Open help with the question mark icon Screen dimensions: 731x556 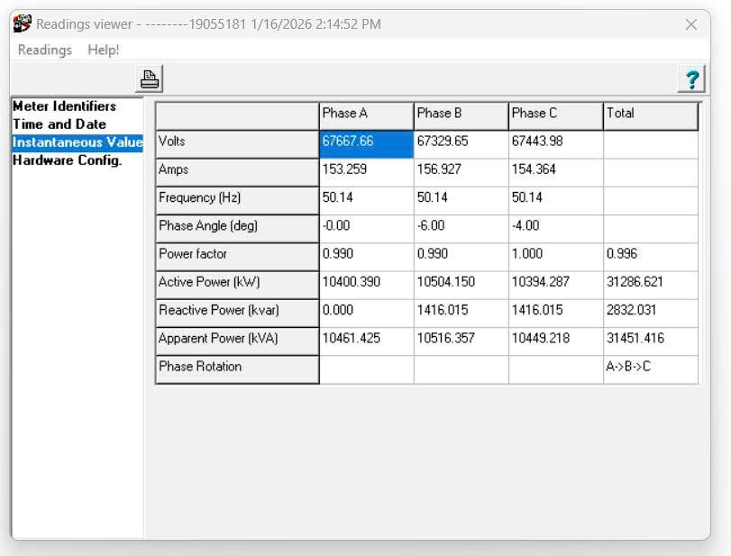point(690,79)
